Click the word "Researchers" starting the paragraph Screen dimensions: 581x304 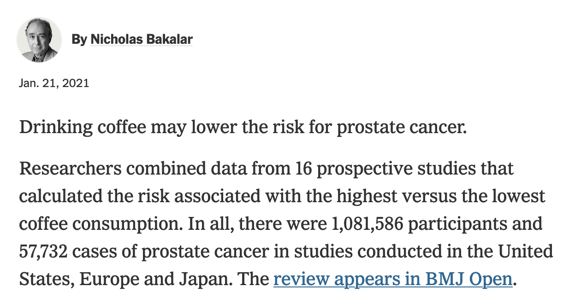[70, 169]
